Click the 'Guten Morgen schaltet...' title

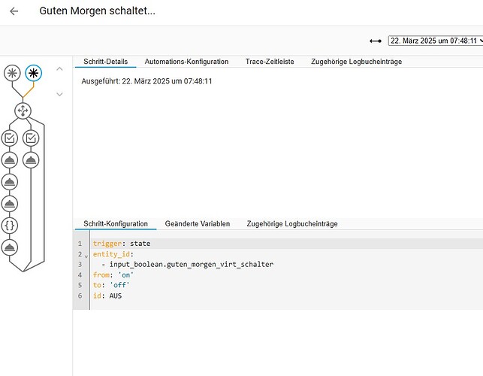(98, 11)
